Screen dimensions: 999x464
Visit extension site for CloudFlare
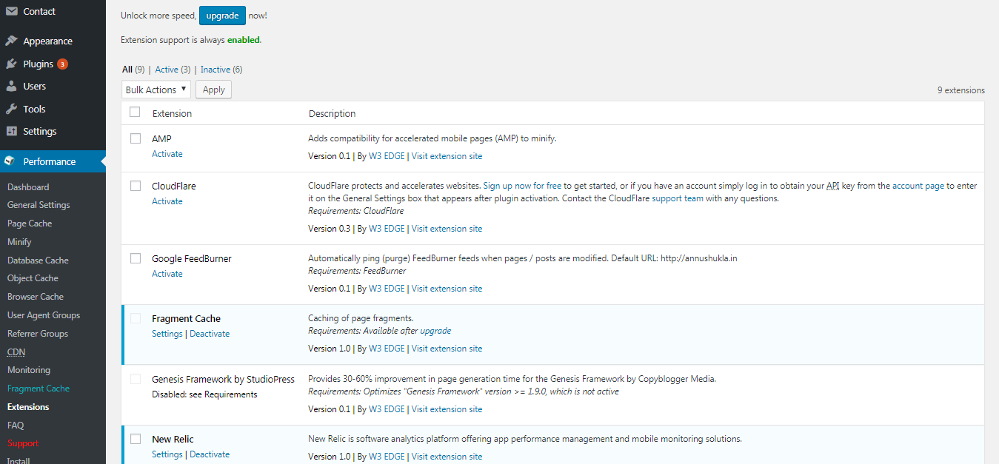coord(447,229)
